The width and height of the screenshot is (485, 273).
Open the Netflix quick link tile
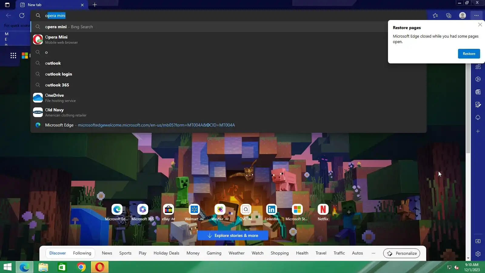(323, 212)
